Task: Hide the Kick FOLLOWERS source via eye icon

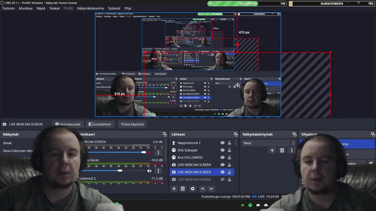Action: tap(222, 157)
